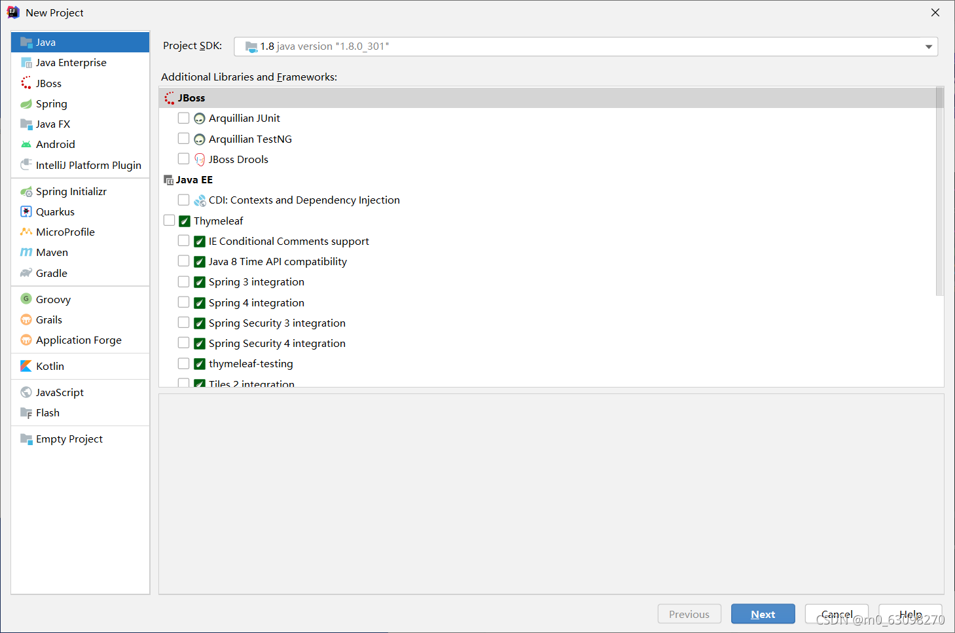Select the Flash folder icon
Screen dimensions: 955x633
tap(26, 413)
